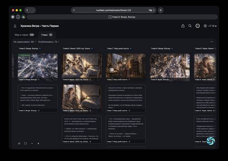Open the reader/page menu icon in address bar
The image size is (228, 161).
[x=74, y=10]
